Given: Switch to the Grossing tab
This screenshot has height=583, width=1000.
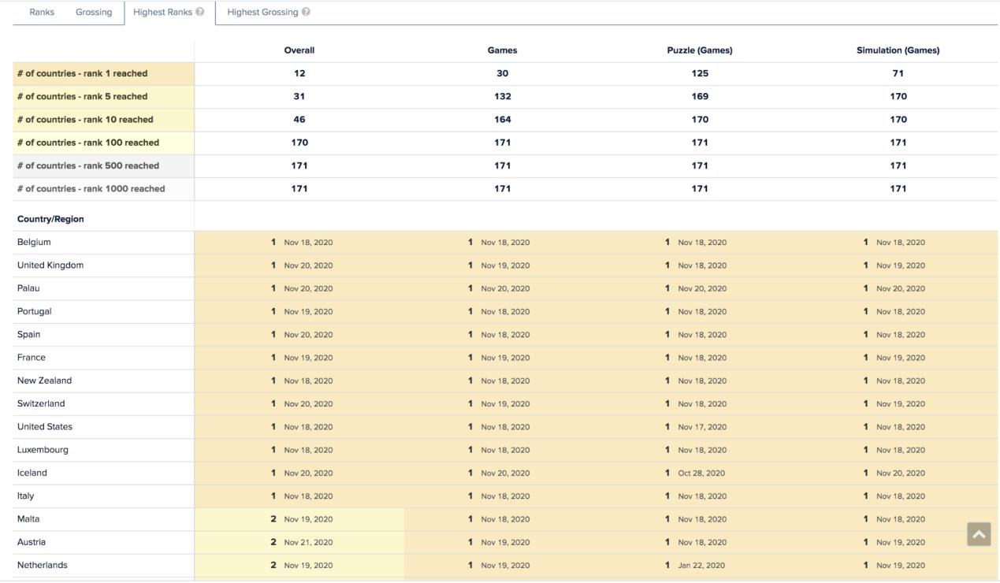Looking at the screenshot, I should click(94, 13).
